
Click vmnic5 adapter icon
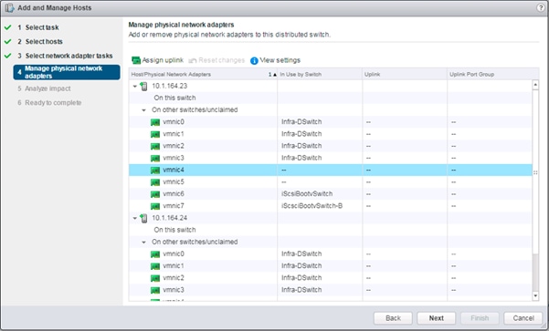tap(155, 182)
